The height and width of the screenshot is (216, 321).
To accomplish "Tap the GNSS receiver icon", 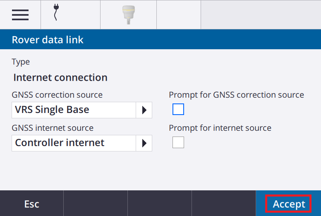I will (129, 15).
